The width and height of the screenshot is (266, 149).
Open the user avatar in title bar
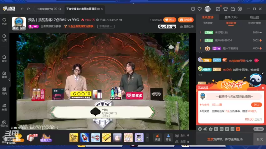207,9
